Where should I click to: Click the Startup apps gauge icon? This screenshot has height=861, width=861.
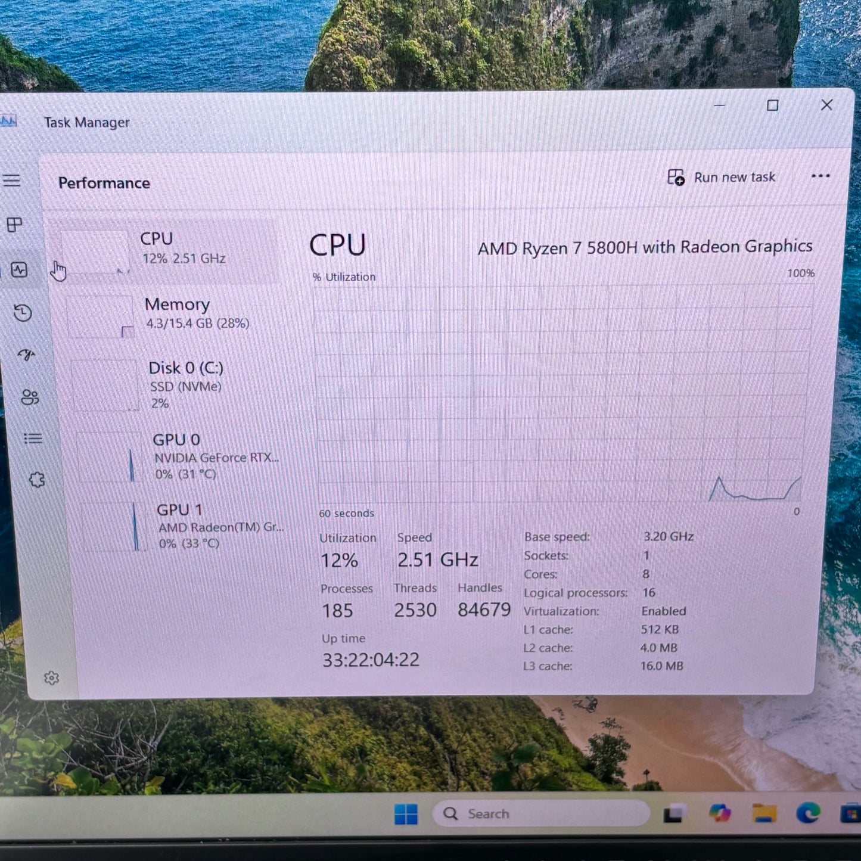coord(26,356)
